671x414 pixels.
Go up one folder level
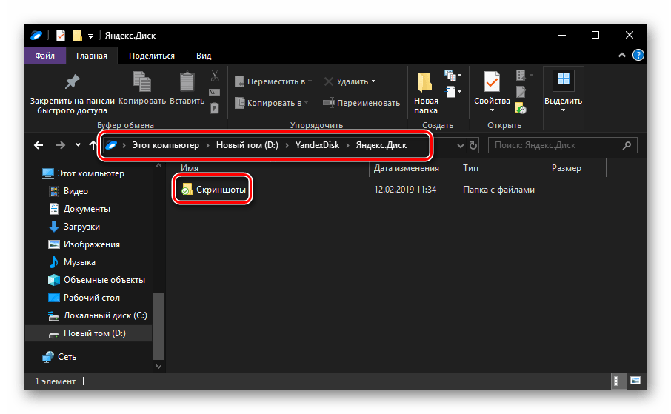[x=93, y=146]
